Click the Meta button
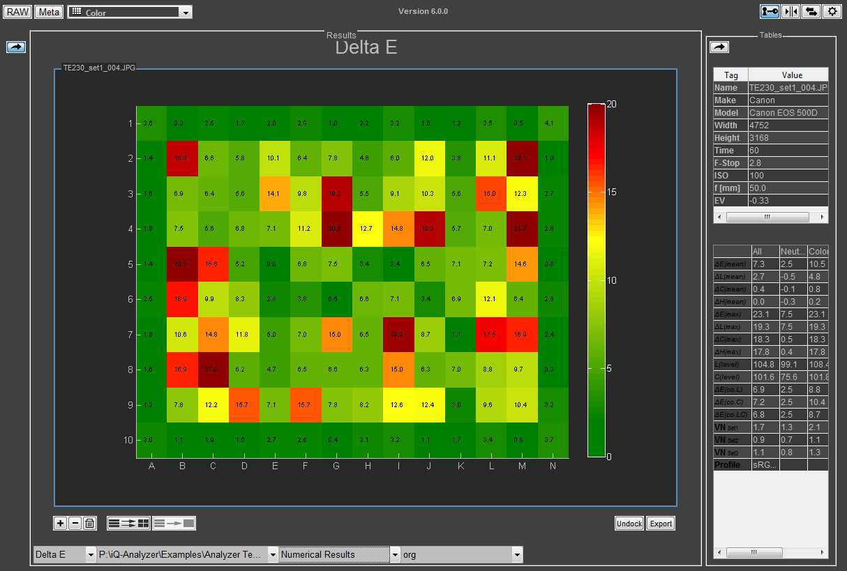847x571 pixels. pyautogui.click(x=49, y=12)
